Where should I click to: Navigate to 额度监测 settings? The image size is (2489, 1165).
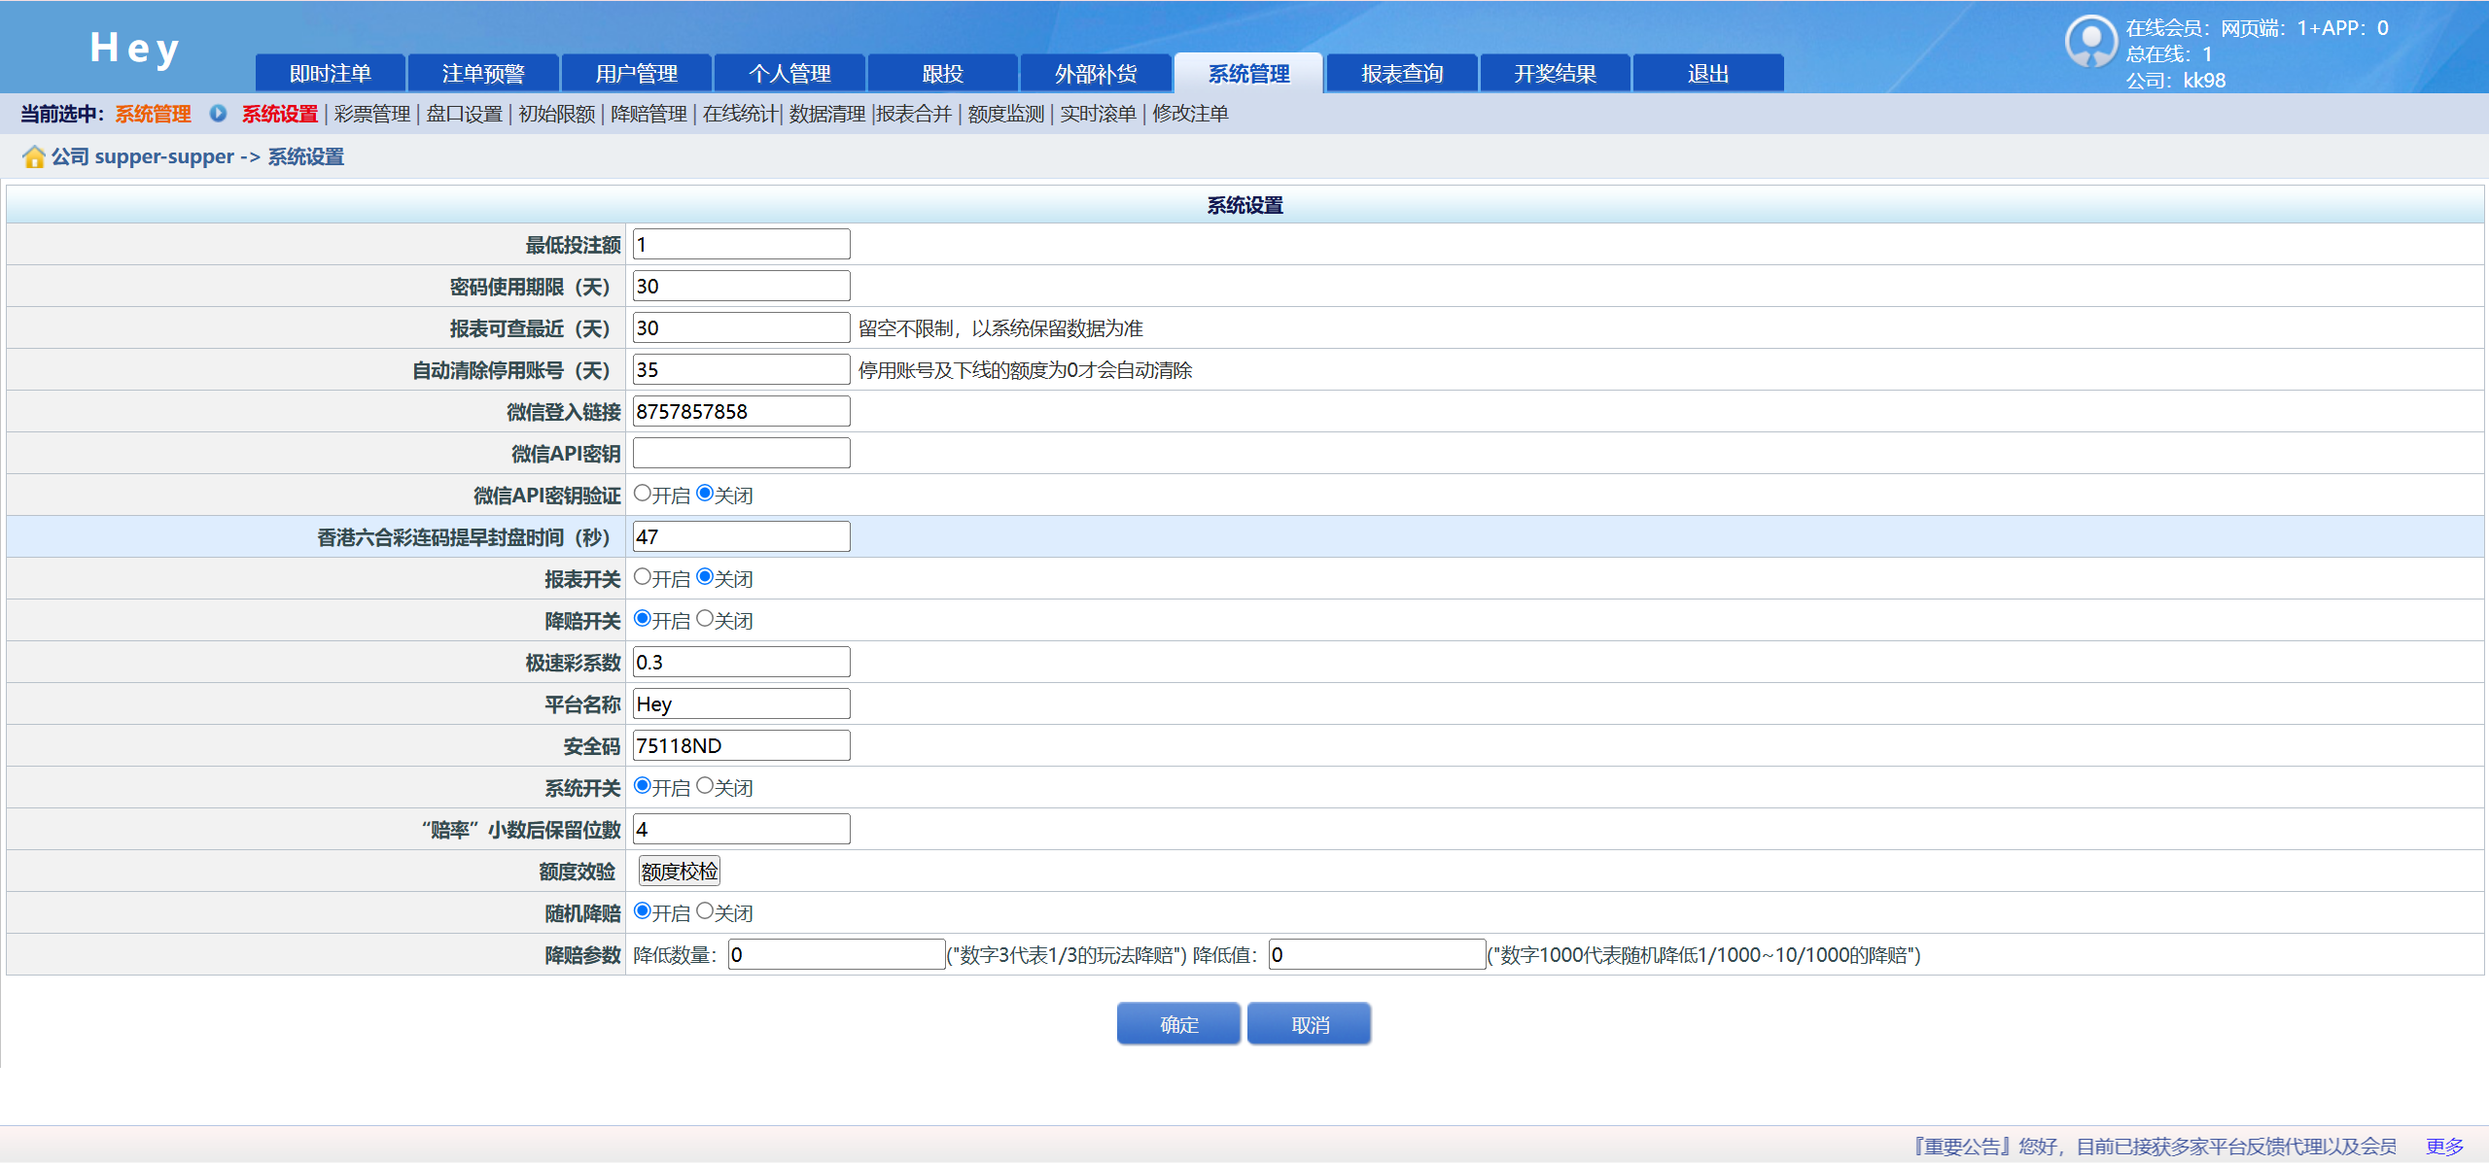[1006, 114]
